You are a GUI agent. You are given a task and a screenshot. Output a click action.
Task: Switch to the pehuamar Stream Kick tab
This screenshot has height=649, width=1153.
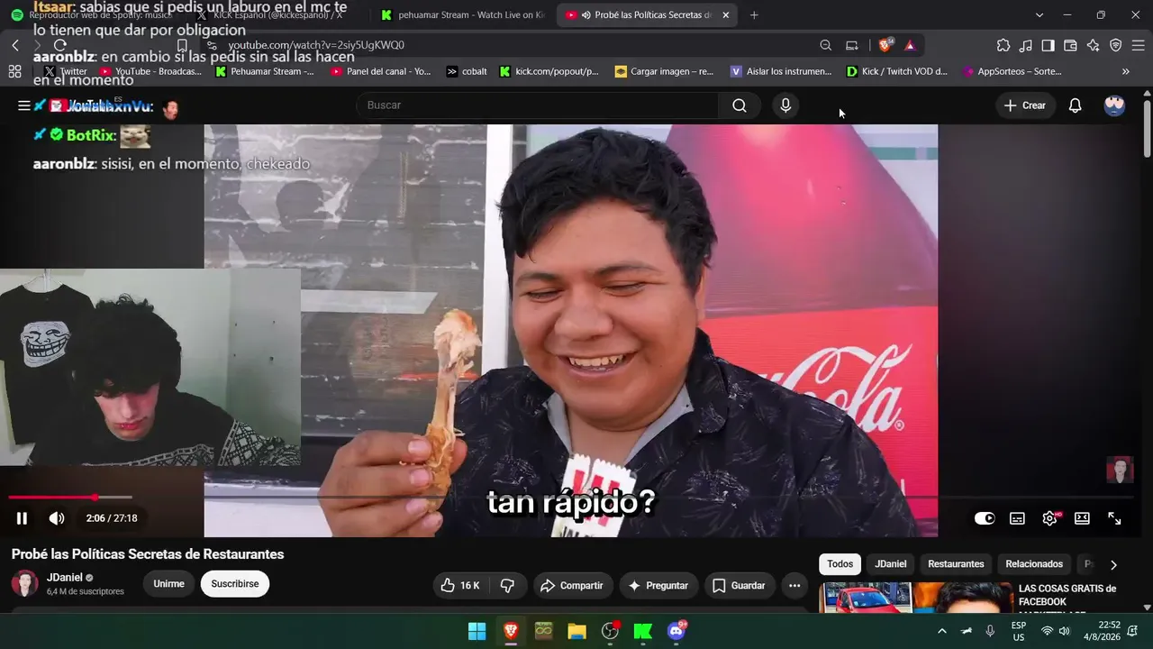tap(463, 14)
